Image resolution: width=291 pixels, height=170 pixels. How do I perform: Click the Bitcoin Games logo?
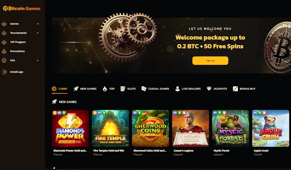(22, 8)
